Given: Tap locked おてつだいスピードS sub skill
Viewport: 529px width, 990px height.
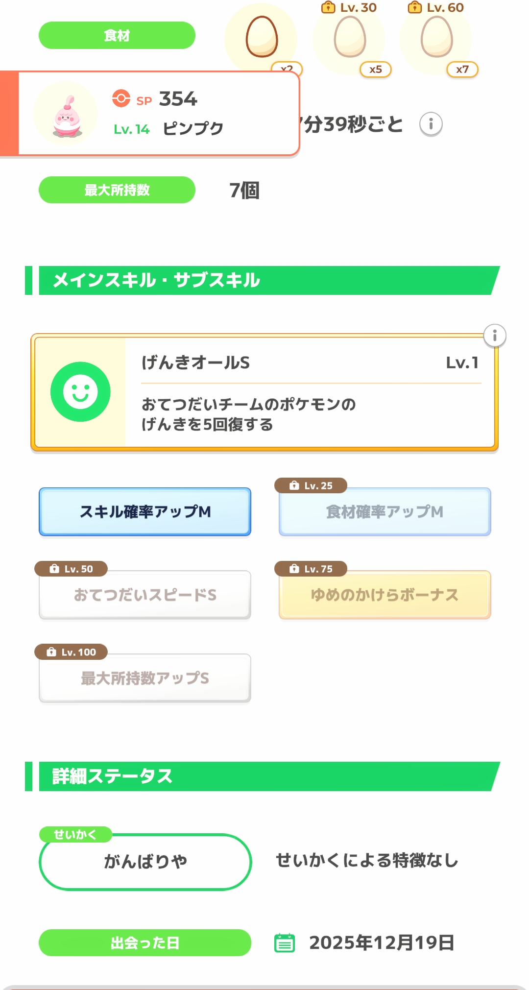Looking at the screenshot, I should coord(145,595).
